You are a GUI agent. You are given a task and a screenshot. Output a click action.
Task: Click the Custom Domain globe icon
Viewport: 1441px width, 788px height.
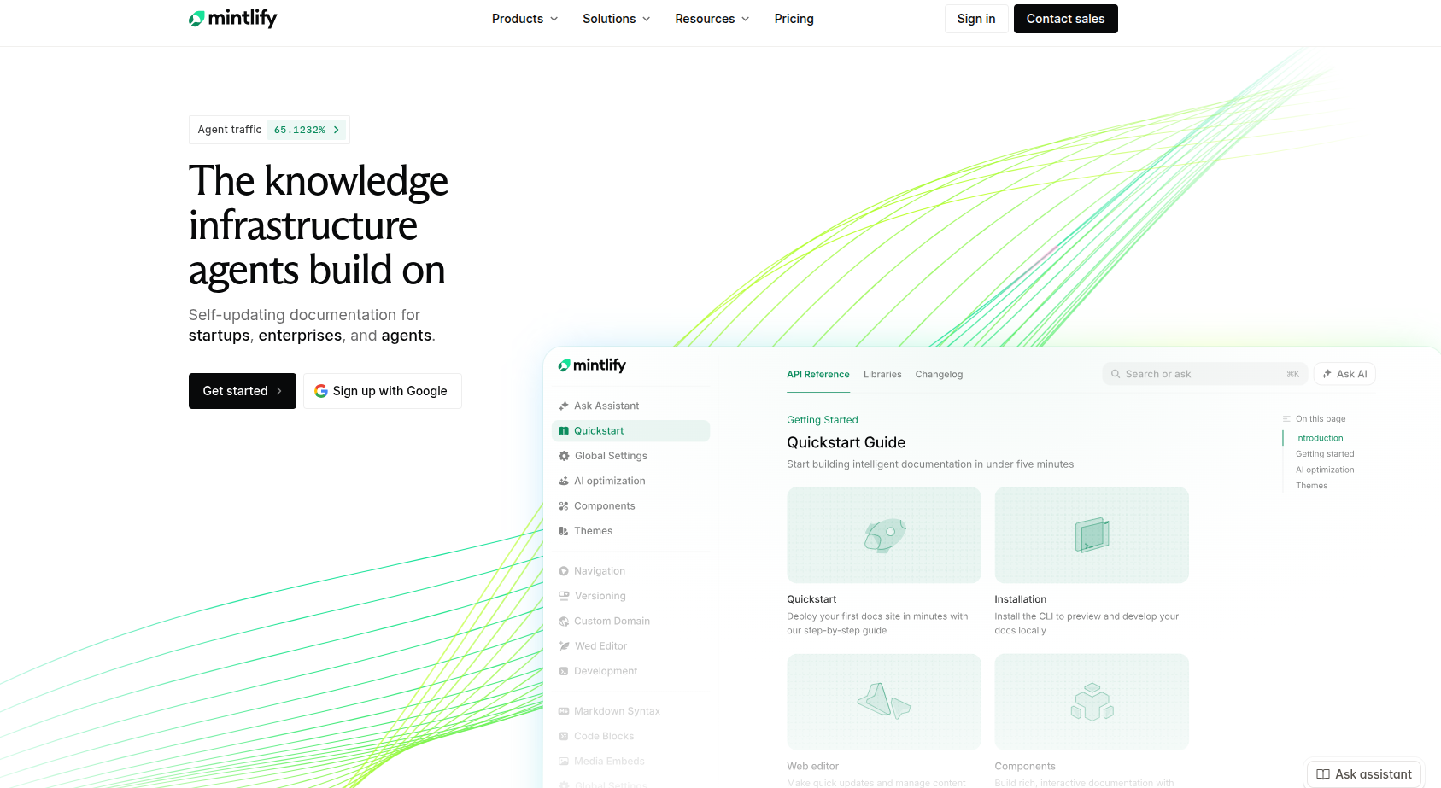(564, 622)
